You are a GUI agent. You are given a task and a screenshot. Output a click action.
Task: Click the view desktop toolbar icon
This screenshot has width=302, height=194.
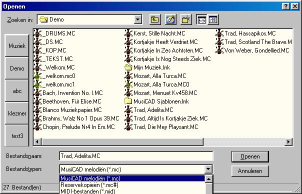click(170, 19)
